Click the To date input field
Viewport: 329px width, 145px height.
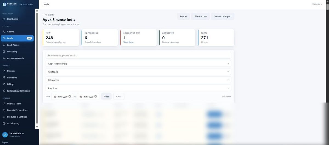pyautogui.click(x=88, y=96)
